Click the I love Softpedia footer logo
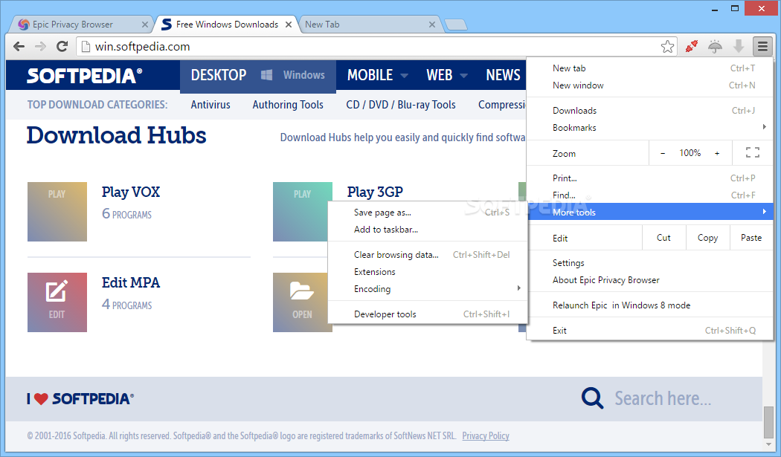Viewport: 781px width, 457px height. click(80, 399)
